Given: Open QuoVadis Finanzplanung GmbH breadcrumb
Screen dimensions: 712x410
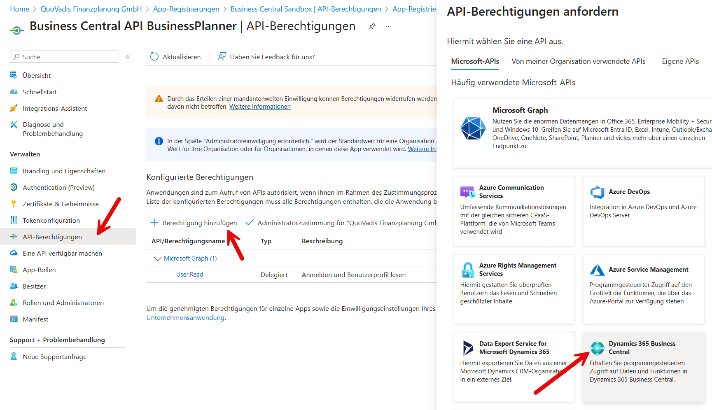Looking at the screenshot, I should click(x=91, y=9).
